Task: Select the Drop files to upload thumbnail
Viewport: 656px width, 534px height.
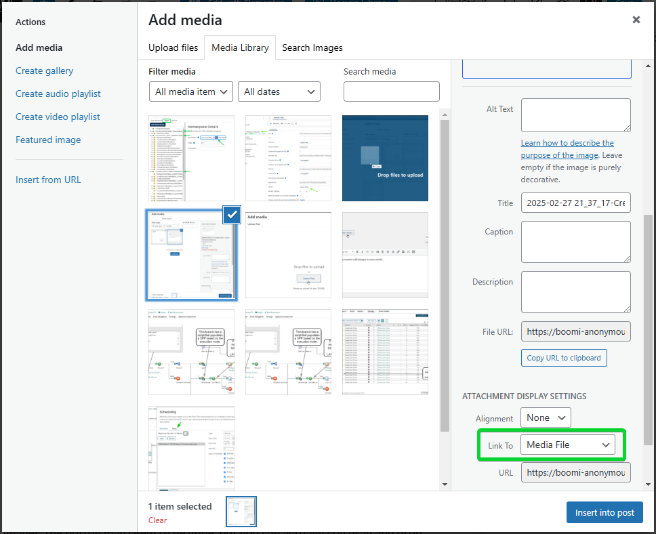Action: pyautogui.click(x=385, y=158)
